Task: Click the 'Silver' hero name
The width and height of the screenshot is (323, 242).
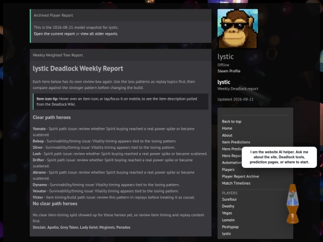Action: click(38, 148)
